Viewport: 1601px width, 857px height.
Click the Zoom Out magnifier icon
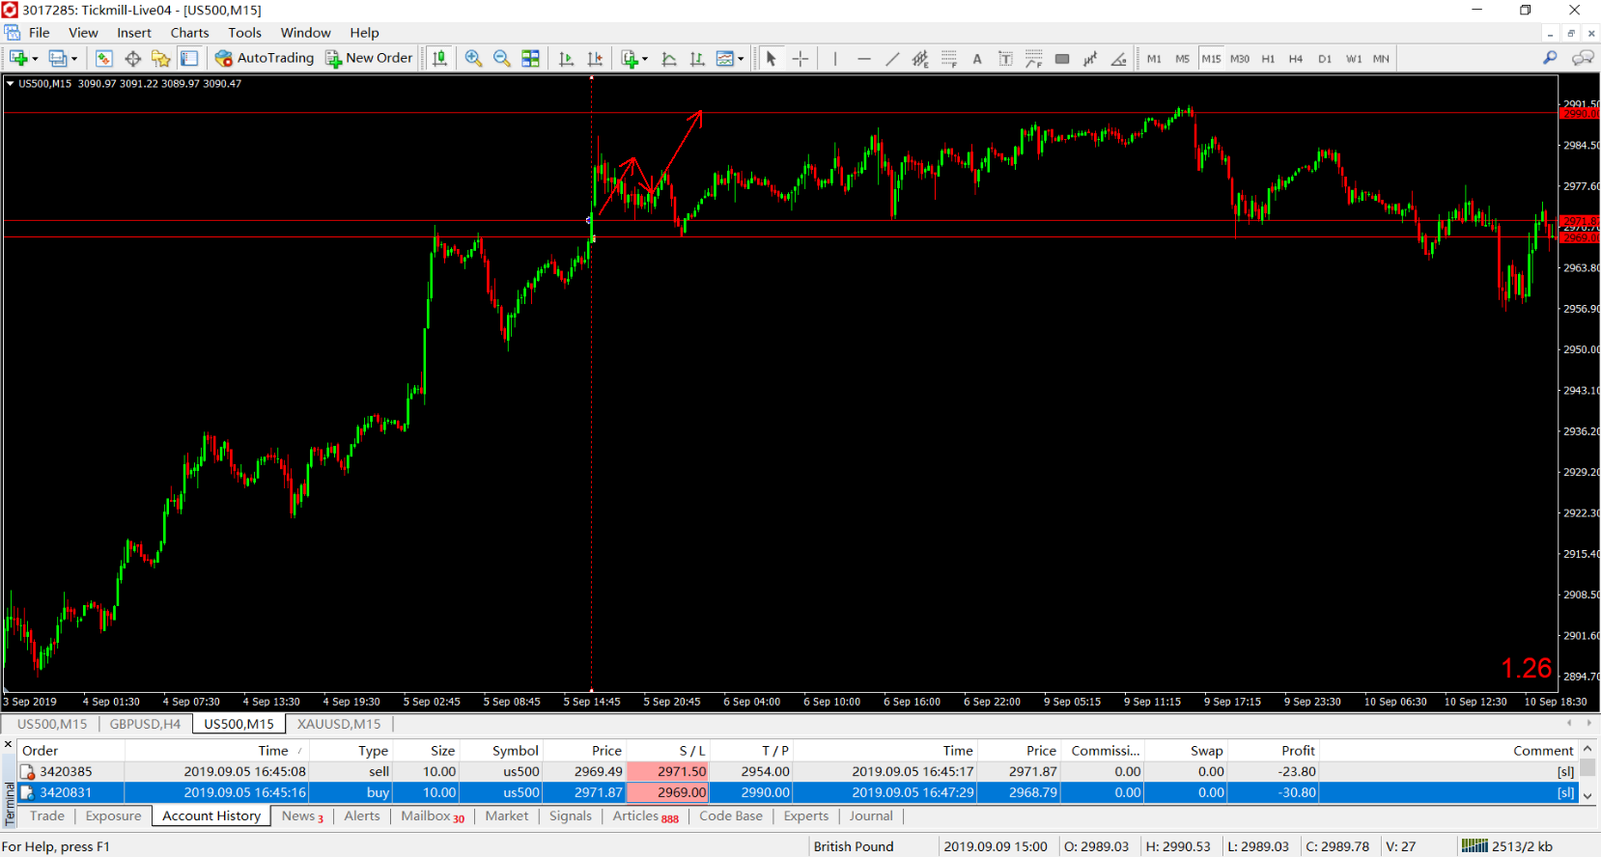click(x=502, y=59)
